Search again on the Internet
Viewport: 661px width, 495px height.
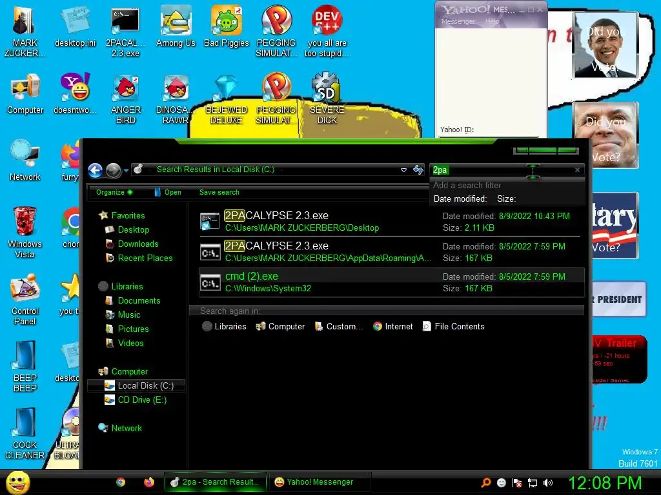[393, 327]
